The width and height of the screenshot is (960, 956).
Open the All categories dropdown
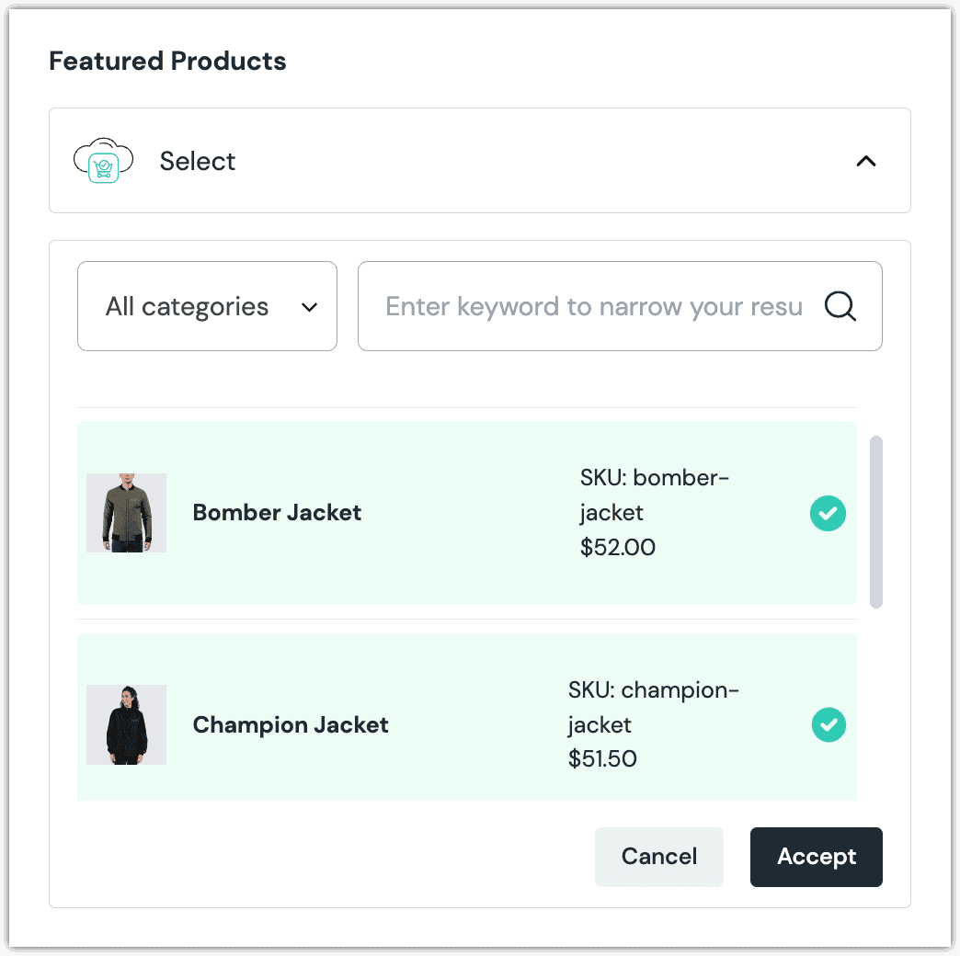point(207,306)
